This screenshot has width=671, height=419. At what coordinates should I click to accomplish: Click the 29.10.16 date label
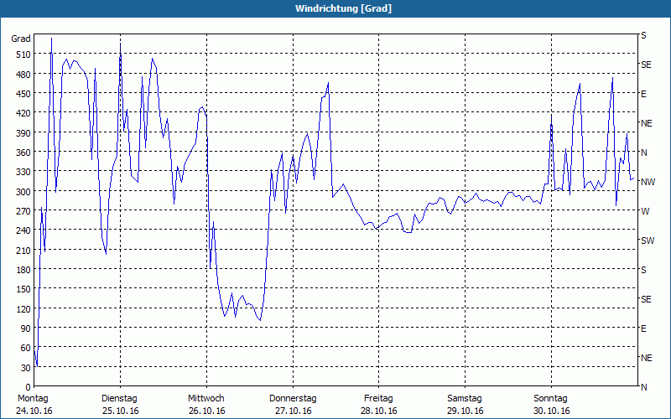tap(466, 411)
